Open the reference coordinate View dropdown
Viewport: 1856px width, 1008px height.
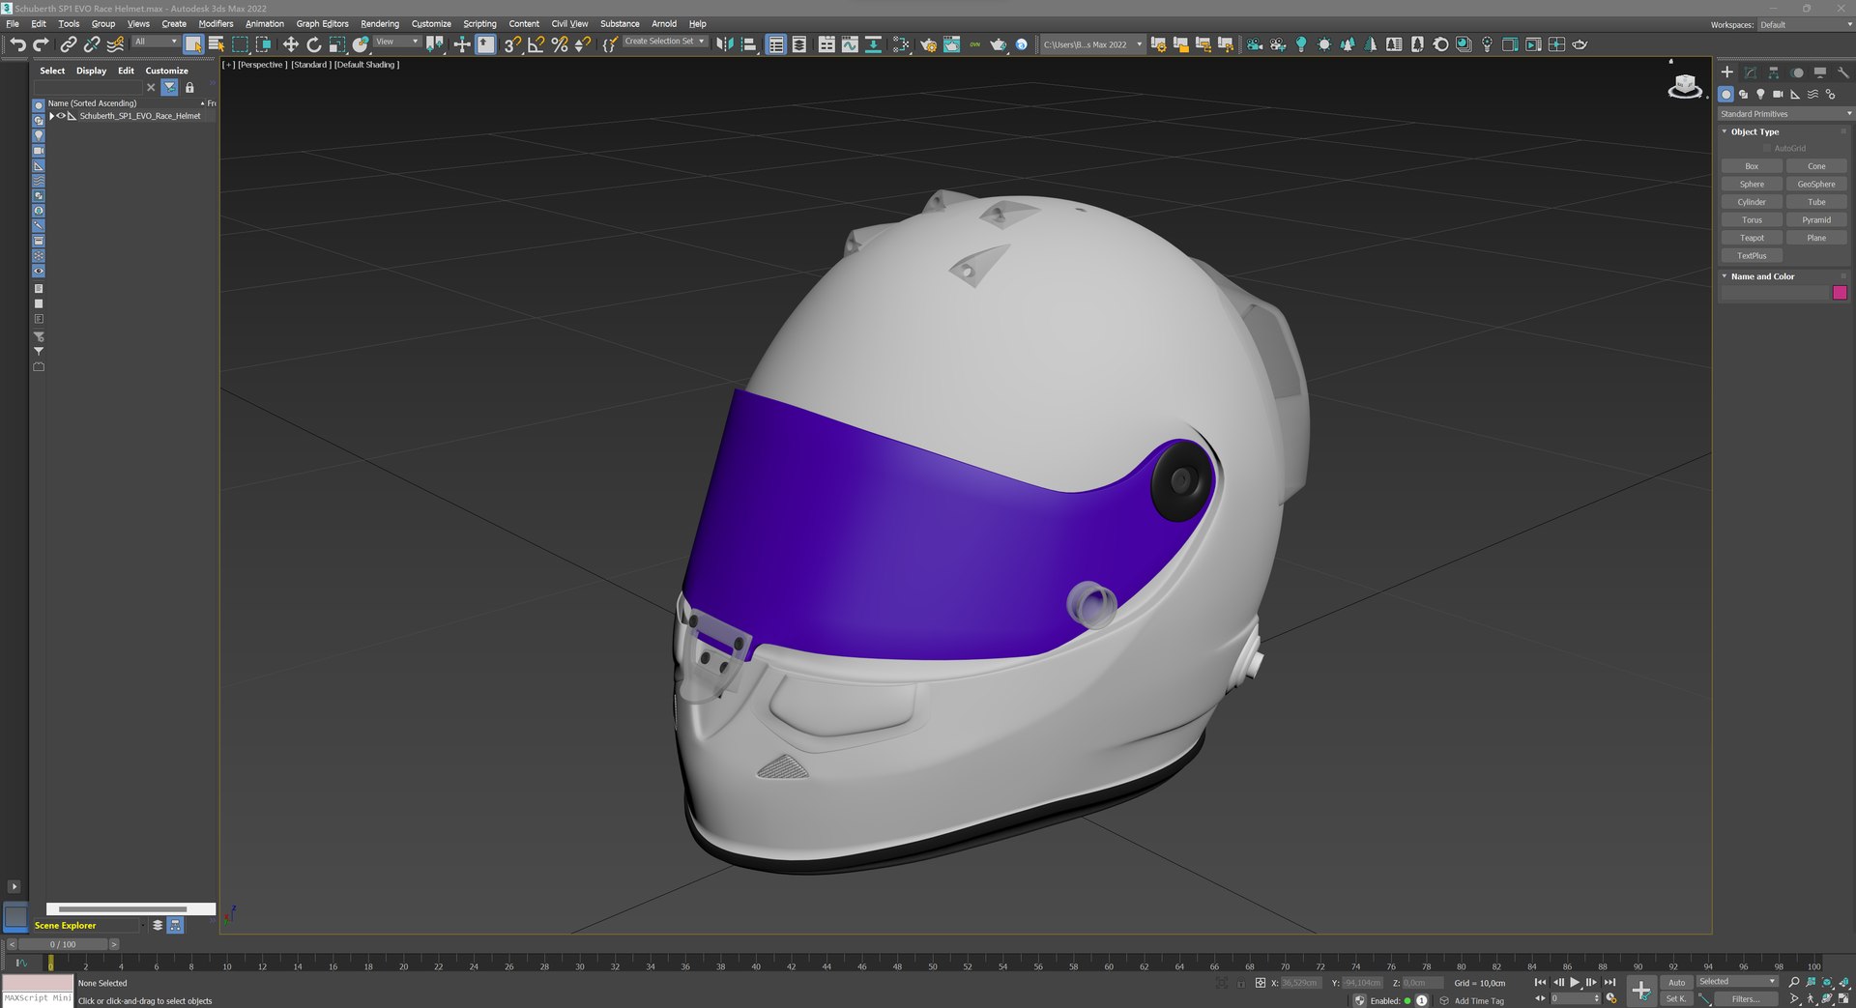(396, 42)
